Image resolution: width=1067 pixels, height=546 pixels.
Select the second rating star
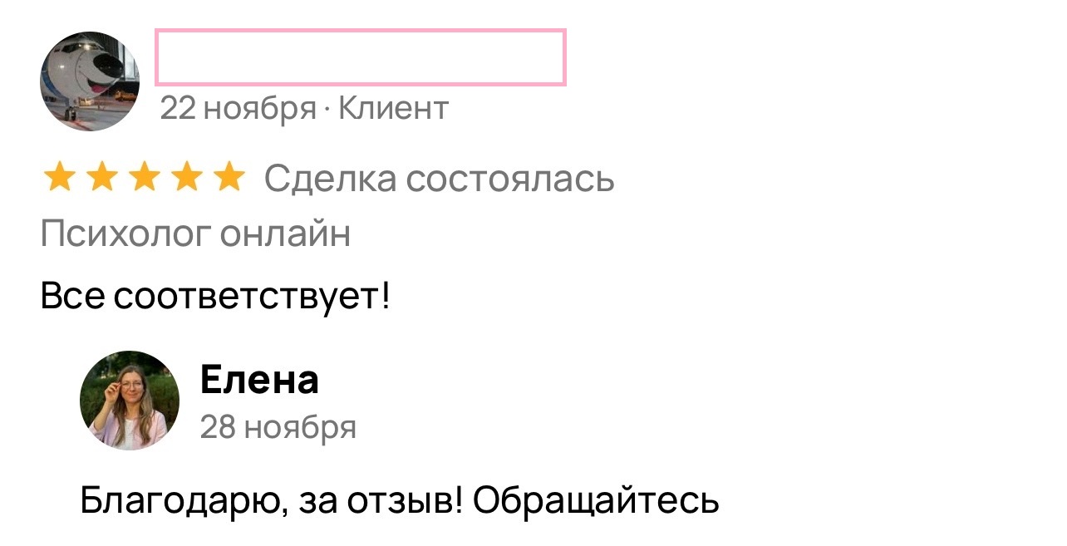click(101, 178)
